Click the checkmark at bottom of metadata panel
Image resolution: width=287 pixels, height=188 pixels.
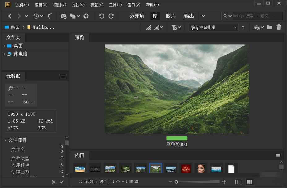[x=62, y=182]
